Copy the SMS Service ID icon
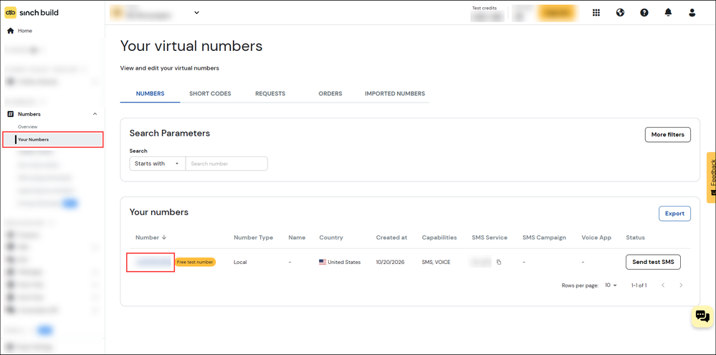Viewport: 716px width, 355px height. pyautogui.click(x=499, y=262)
